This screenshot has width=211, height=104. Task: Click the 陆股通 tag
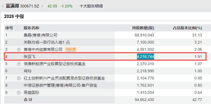click(x=70, y=49)
